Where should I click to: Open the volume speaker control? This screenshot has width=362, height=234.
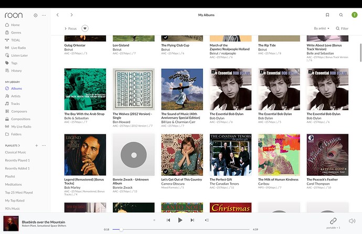[x=352, y=221]
